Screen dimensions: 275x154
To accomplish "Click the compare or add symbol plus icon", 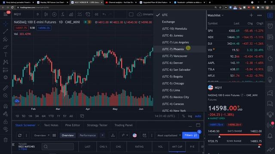I will point(54,14).
